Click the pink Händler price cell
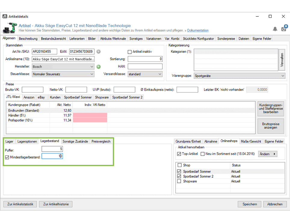 [90, 115]
